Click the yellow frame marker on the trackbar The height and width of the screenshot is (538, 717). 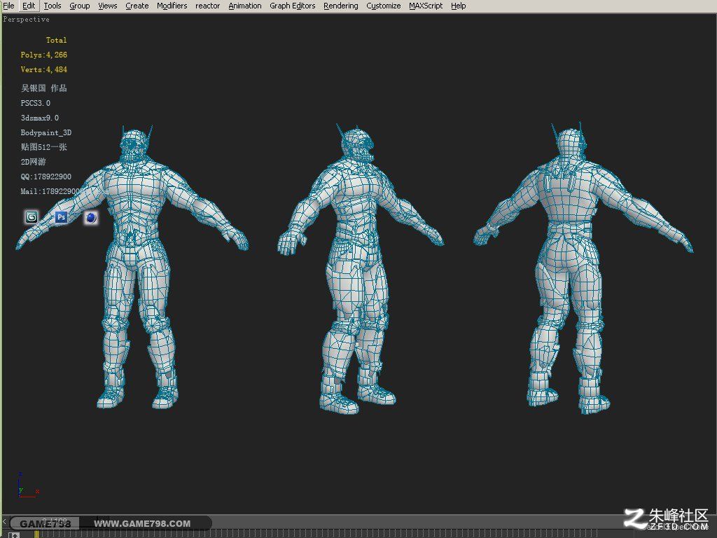pos(36,534)
